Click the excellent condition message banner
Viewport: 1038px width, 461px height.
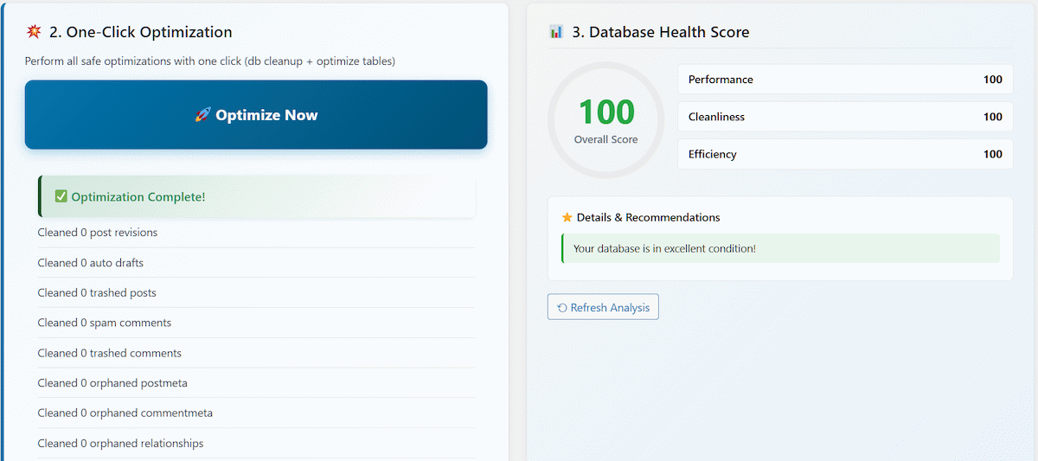point(780,248)
